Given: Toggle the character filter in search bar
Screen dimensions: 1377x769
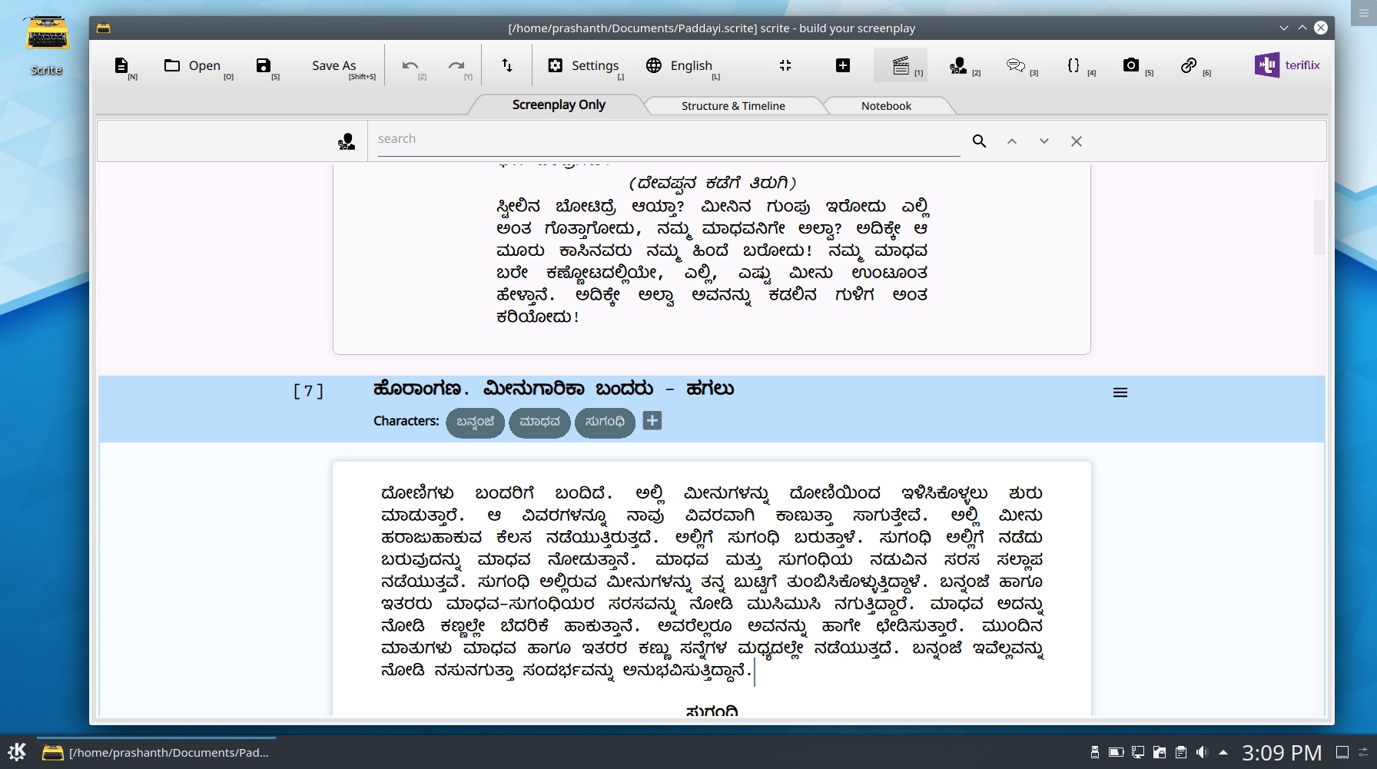Looking at the screenshot, I should click(x=346, y=141).
